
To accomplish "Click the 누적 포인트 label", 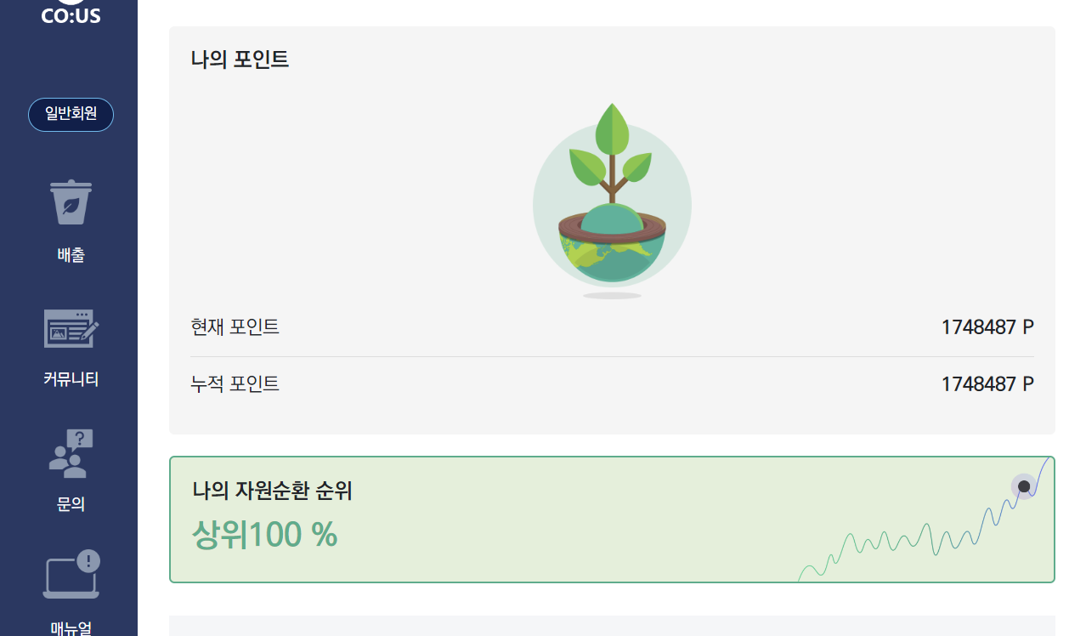I will coord(235,384).
